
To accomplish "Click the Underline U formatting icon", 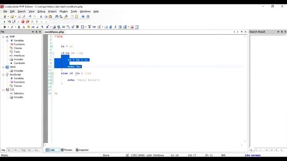I will tap(19, 27).
